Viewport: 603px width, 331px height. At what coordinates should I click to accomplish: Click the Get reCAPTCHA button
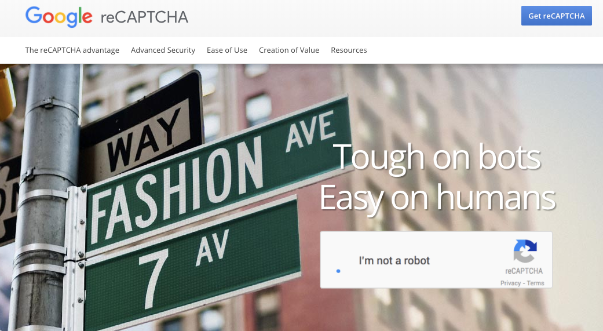[x=557, y=16]
